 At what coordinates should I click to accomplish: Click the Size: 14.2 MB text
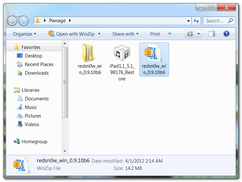point(128,168)
